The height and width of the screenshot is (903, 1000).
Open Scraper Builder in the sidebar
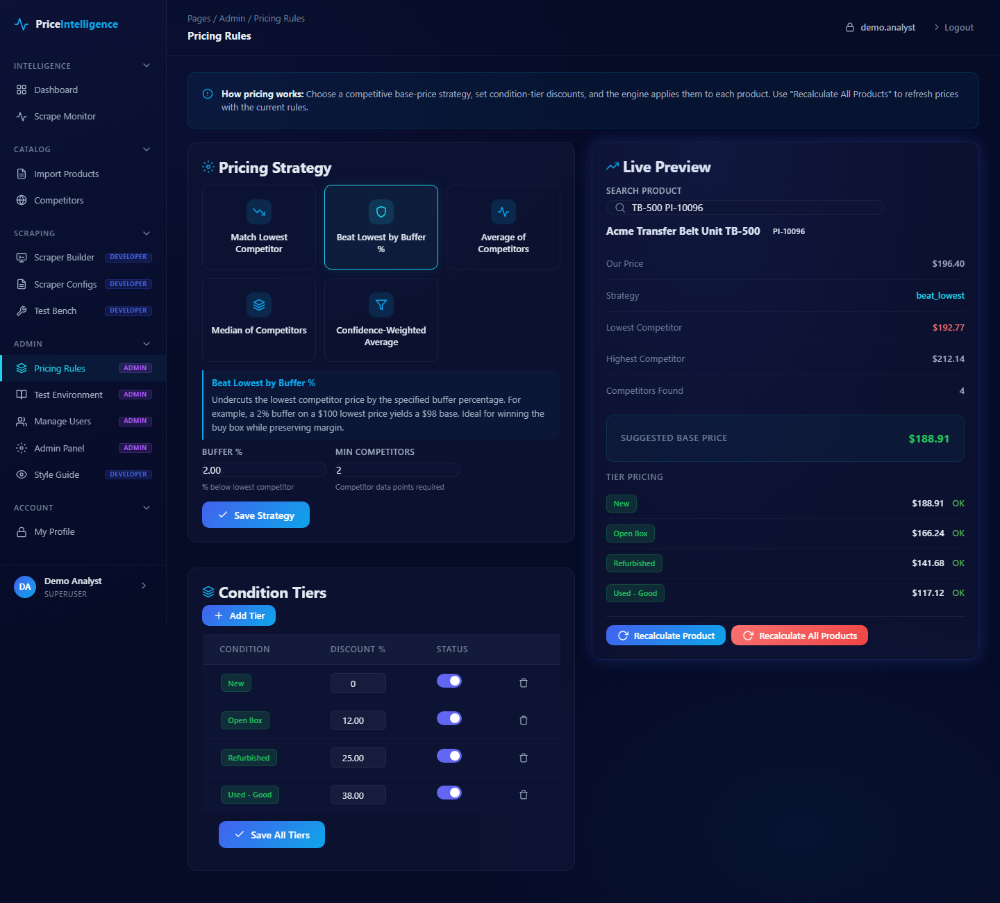pos(83,257)
